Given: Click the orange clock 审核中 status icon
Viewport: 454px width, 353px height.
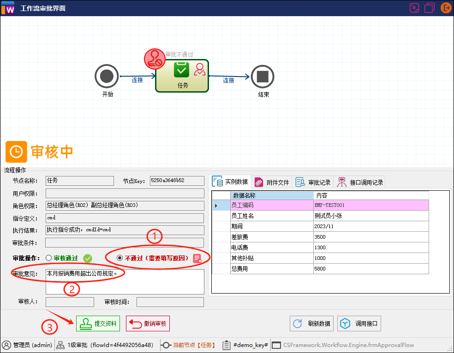Looking at the screenshot, I should [16, 152].
